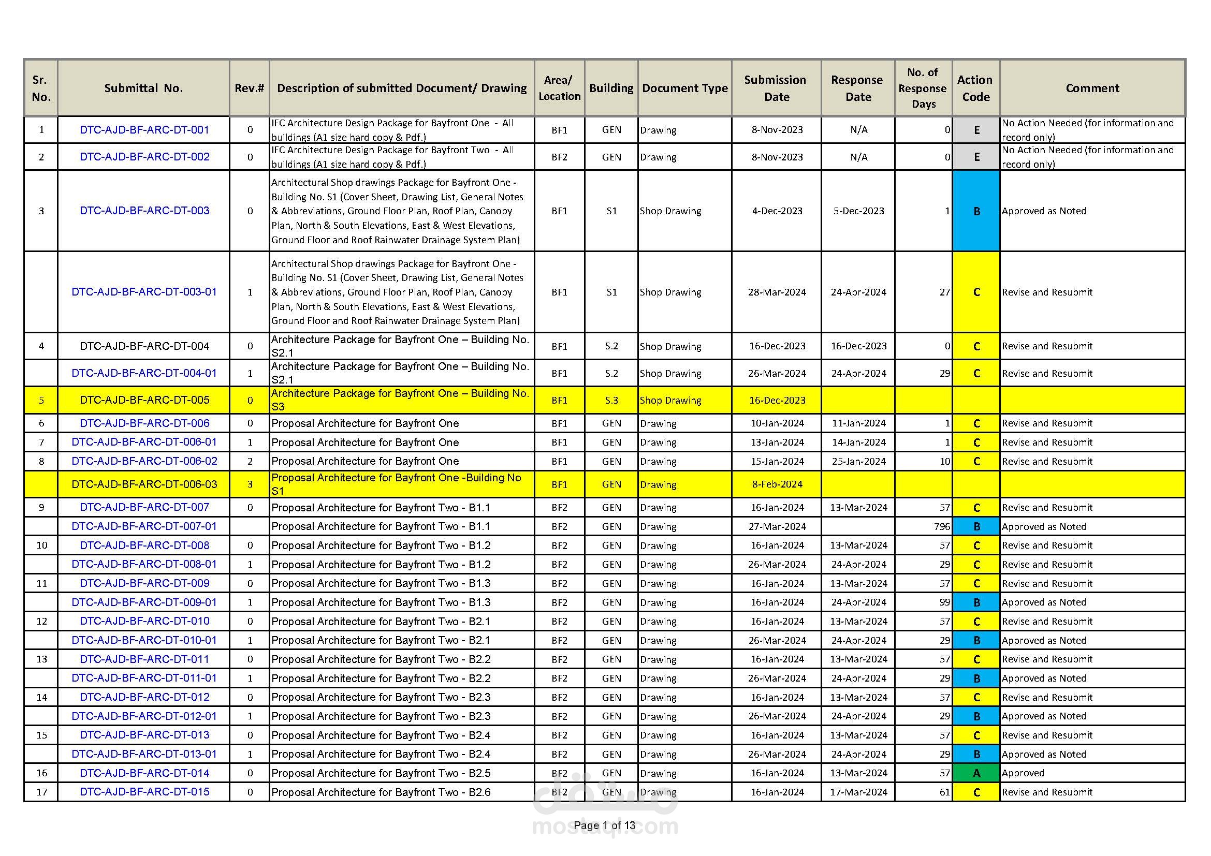Open submittal link DTC-AJD-BF-ARC-DT-002

[x=144, y=157]
